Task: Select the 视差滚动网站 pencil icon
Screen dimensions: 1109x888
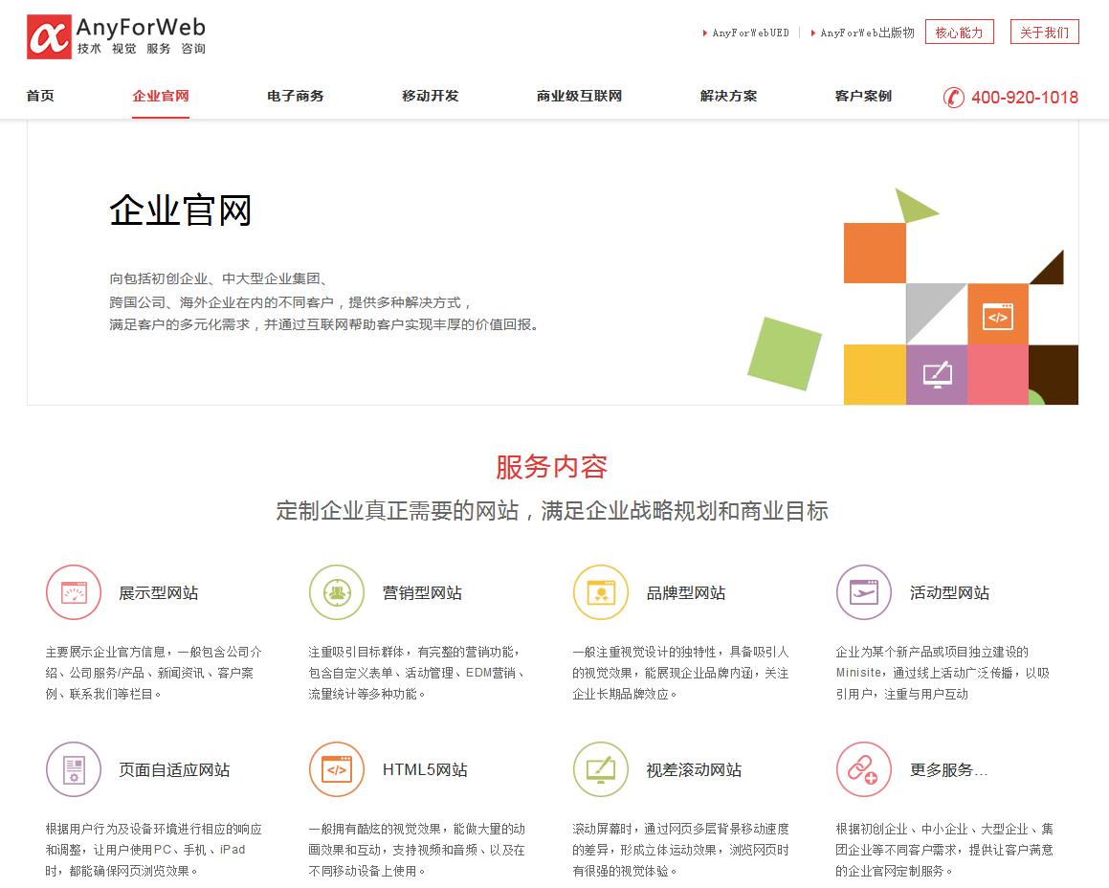Action: (600, 769)
